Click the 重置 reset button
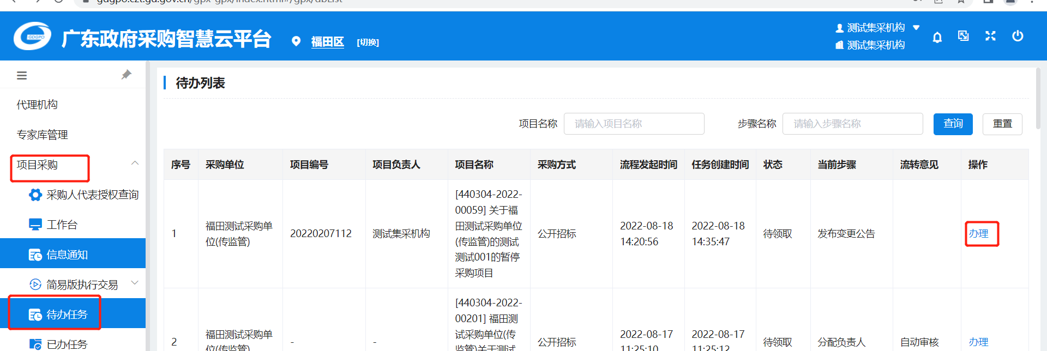Viewport: 1047px width, 351px height. [x=1002, y=124]
